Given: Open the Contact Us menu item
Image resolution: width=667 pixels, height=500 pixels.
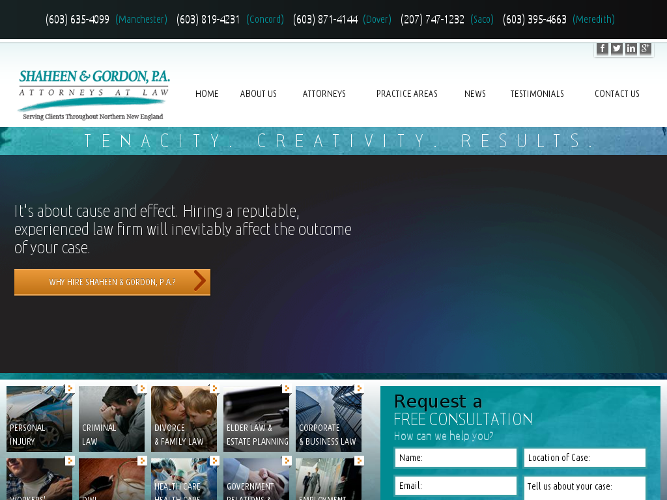Looking at the screenshot, I should point(617,94).
